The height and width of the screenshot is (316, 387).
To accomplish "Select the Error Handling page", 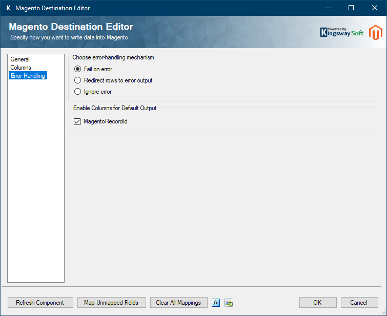I will 28,76.
